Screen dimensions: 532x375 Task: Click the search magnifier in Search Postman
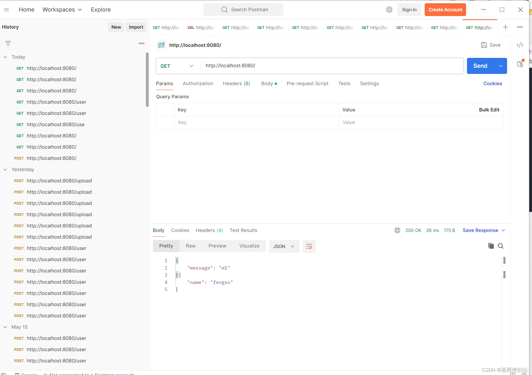(224, 10)
